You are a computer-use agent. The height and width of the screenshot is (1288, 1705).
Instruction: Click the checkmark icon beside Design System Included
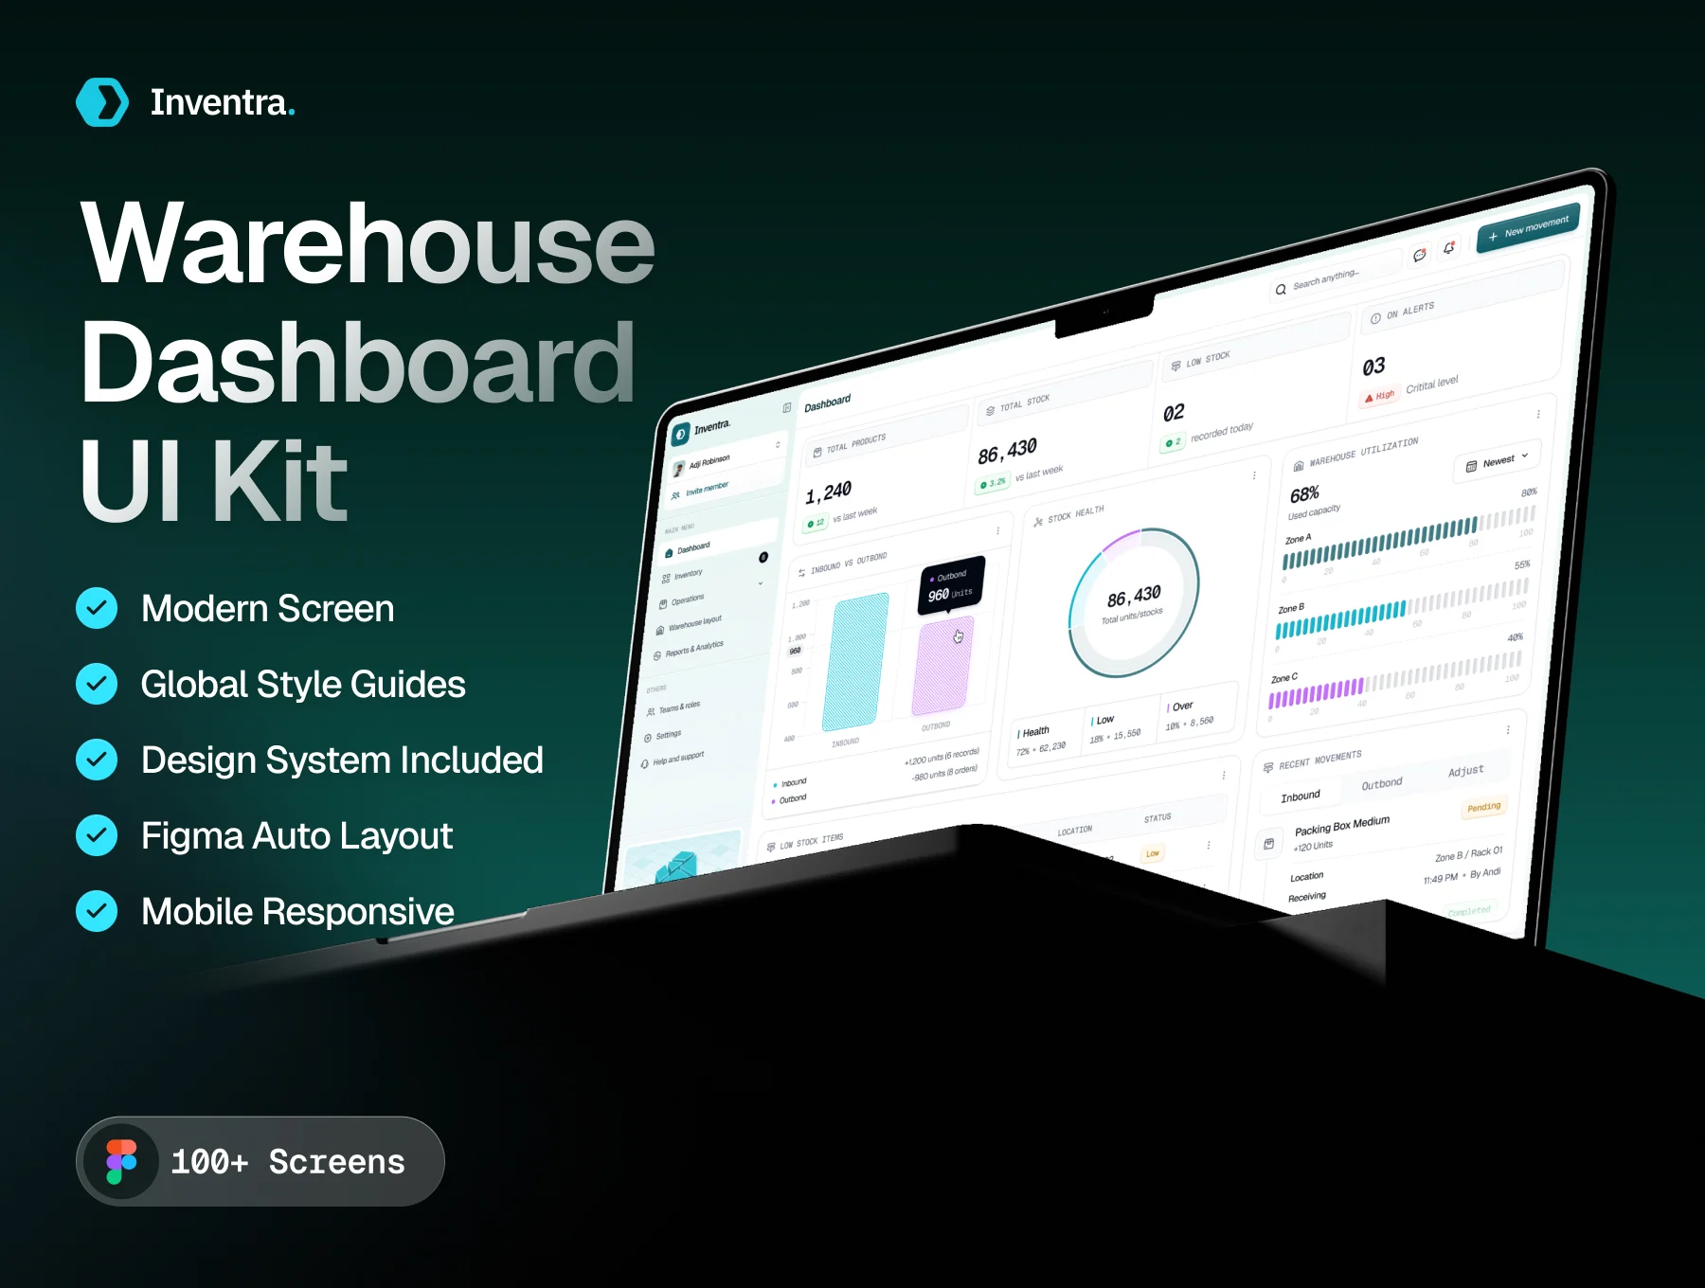coord(97,760)
